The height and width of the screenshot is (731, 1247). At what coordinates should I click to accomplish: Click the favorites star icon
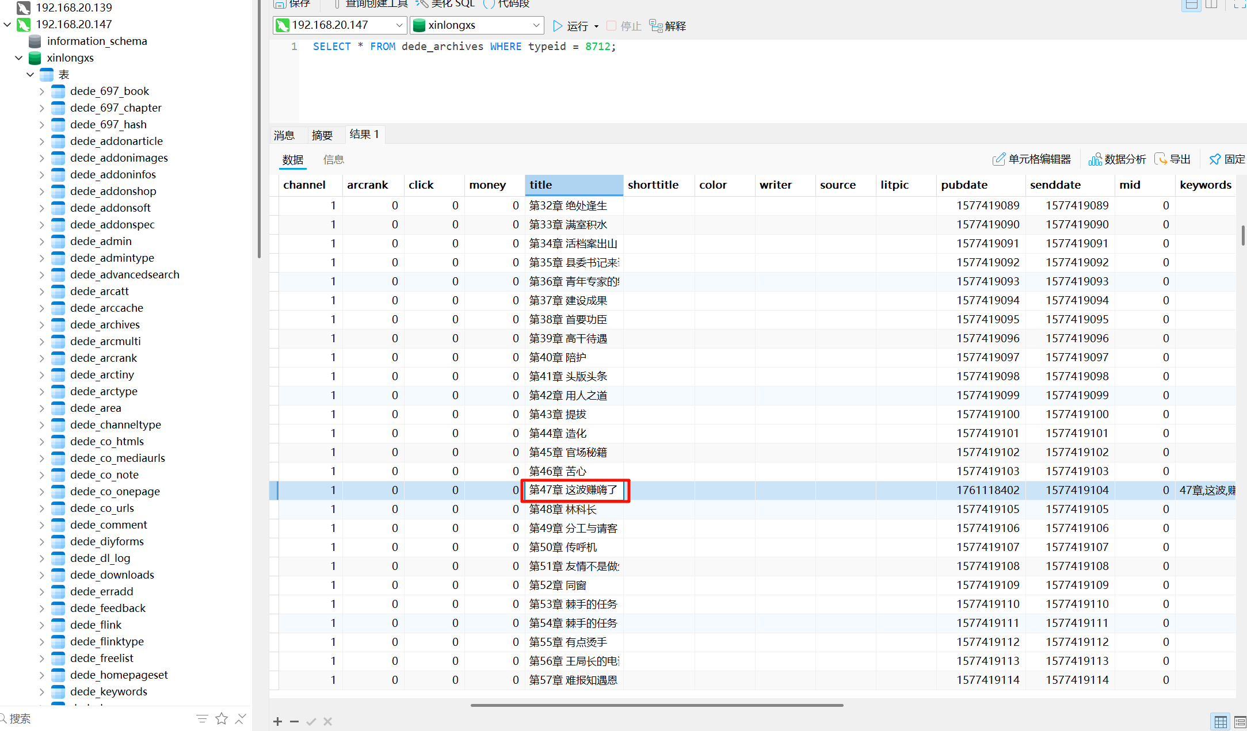point(222,718)
